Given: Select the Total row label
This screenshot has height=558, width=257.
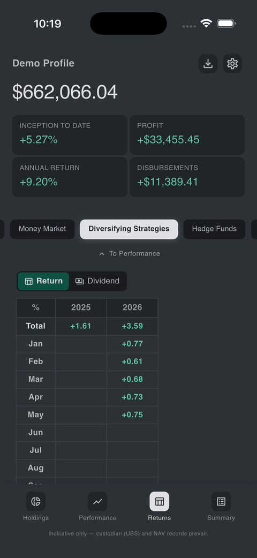Looking at the screenshot, I should [35, 326].
